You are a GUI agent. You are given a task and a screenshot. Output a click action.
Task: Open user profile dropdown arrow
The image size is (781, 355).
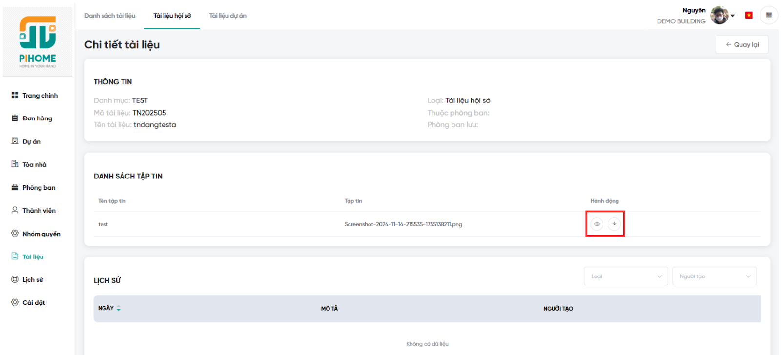point(733,16)
